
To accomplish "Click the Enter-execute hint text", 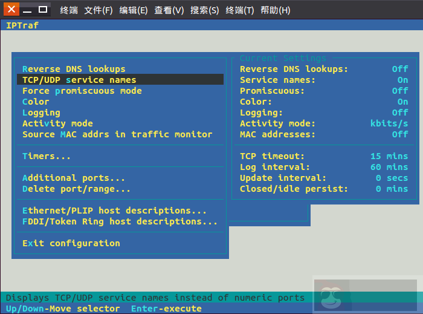I will pyautogui.click(x=166, y=309).
